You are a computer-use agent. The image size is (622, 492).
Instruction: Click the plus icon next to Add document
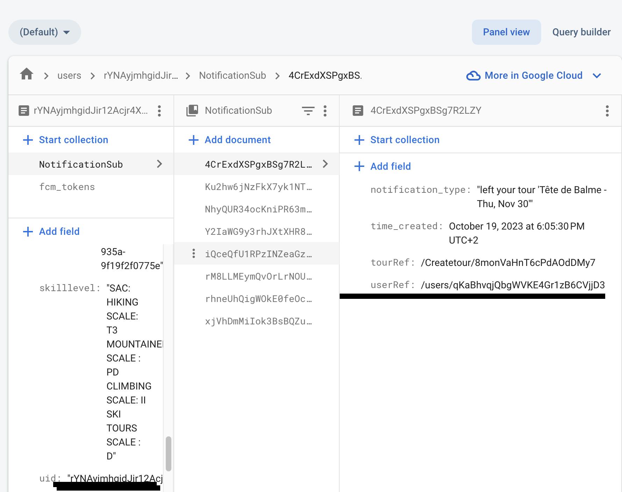(193, 140)
